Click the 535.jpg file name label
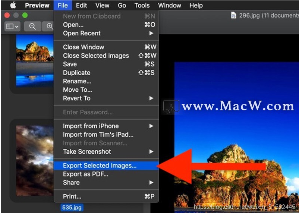 point(72,207)
